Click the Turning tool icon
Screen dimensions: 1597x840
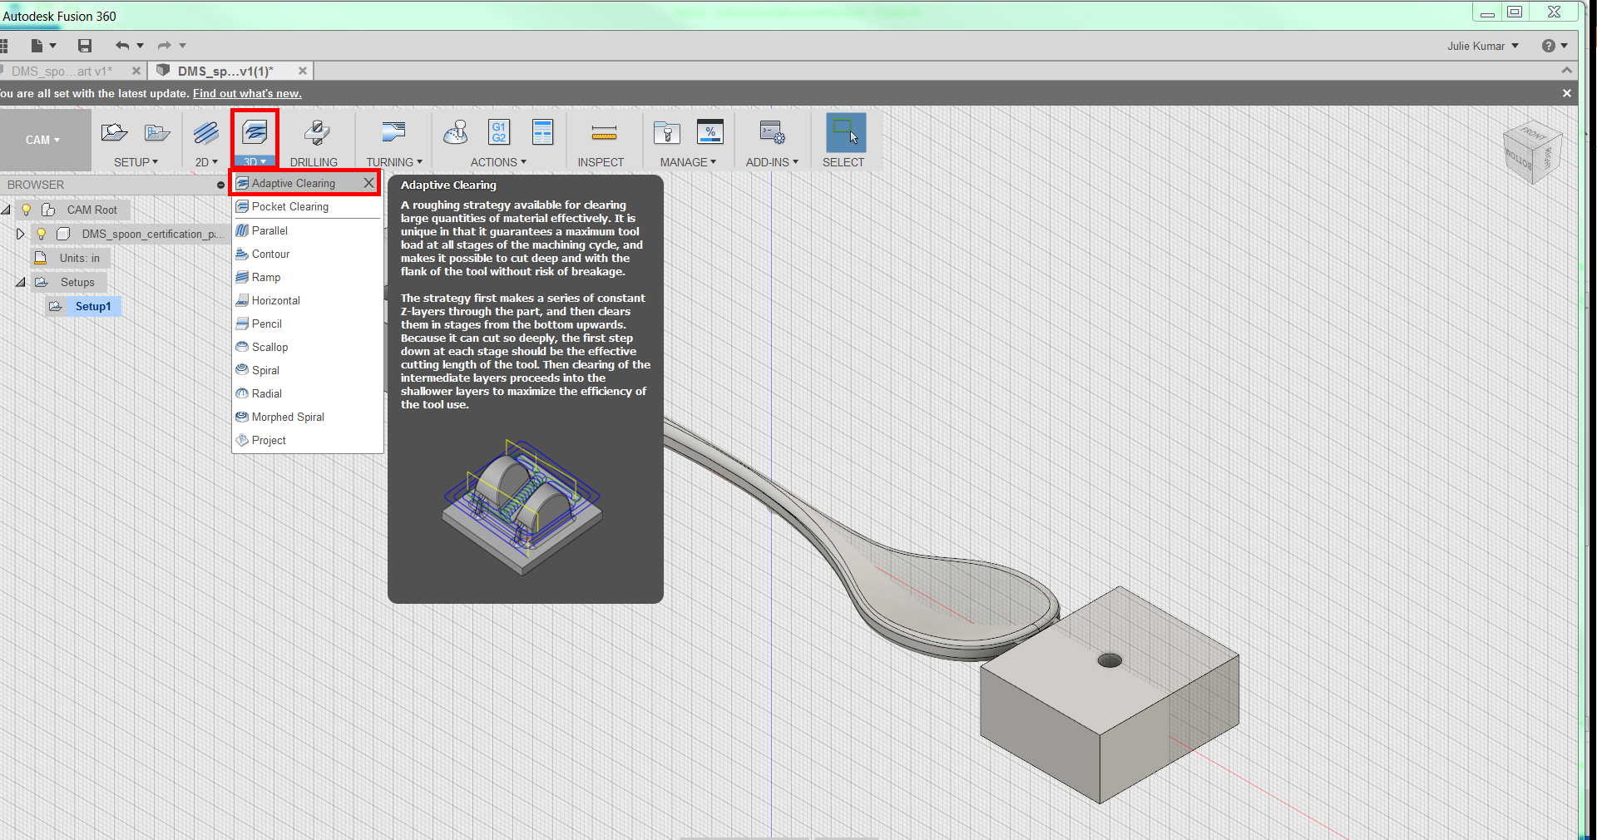click(393, 132)
